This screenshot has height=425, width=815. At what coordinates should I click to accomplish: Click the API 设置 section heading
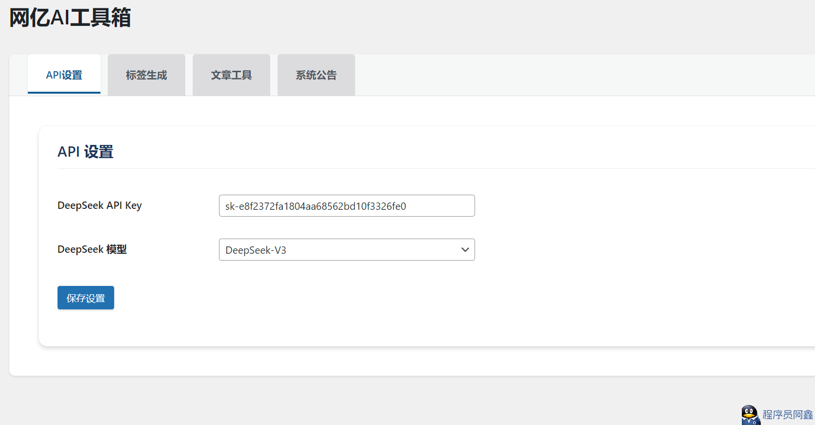point(85,152)
